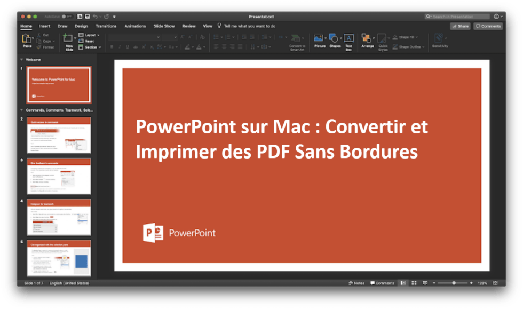
Task: Open the Undo history dropdown arrow
Action: pos(100,17)
